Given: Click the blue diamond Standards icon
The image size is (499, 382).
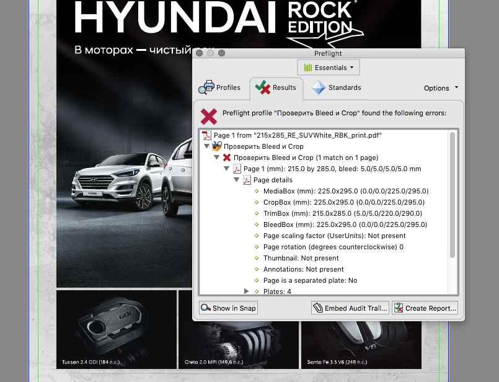Looking at the screenshot, I should (x=318, y=87).
